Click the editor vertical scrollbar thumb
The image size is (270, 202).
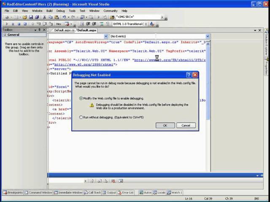(208, 84)
